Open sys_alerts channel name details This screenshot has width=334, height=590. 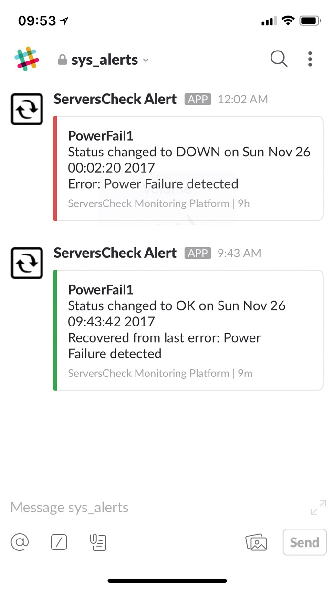point(104,60)
